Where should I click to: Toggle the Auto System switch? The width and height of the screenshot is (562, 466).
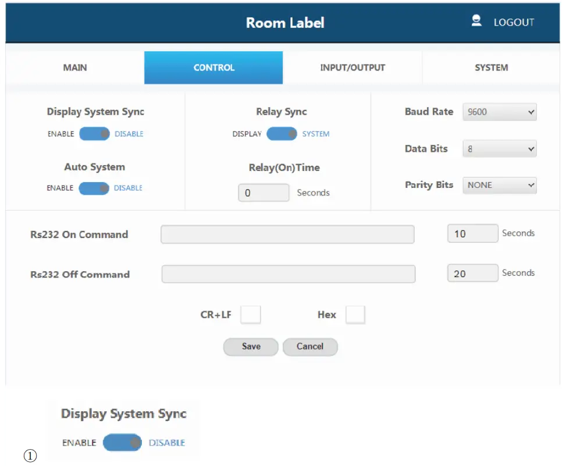point(94,188)
